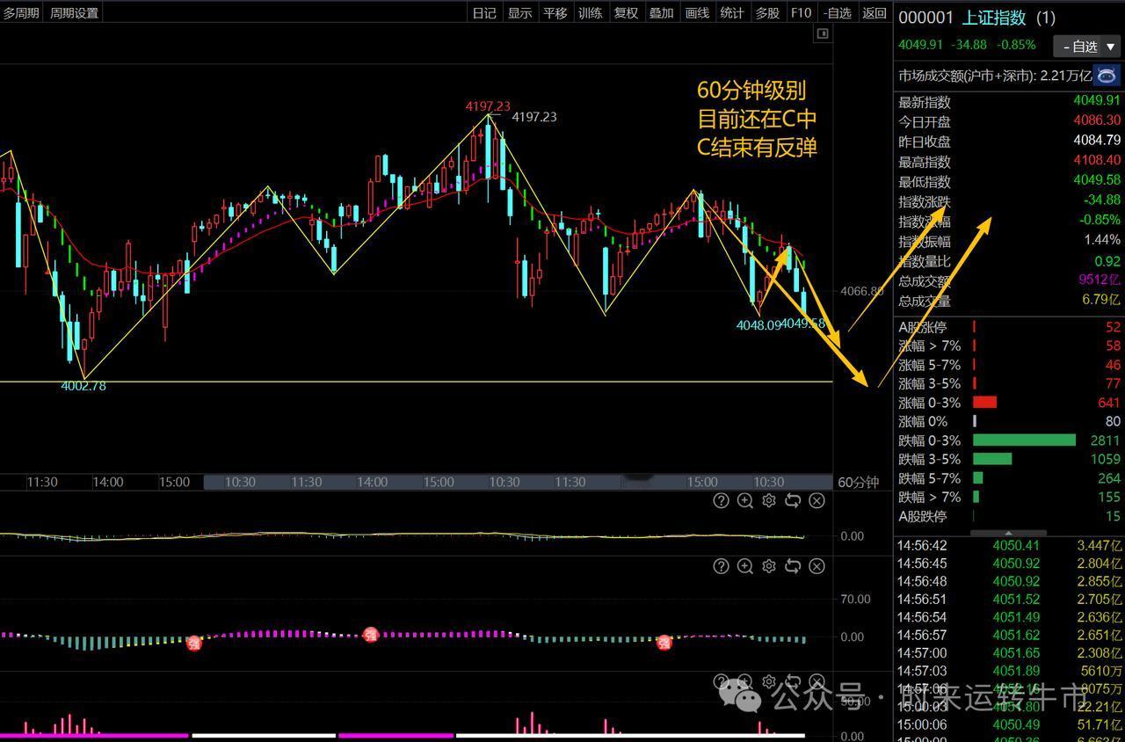Screen dimensions: 1125x742
Task: Click the 跌幅 5-7% row label
Action: pos(929,478)
